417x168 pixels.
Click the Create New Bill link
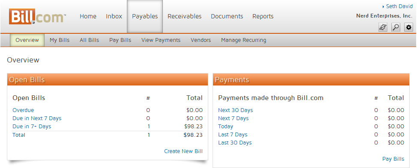tap(183, 151)
